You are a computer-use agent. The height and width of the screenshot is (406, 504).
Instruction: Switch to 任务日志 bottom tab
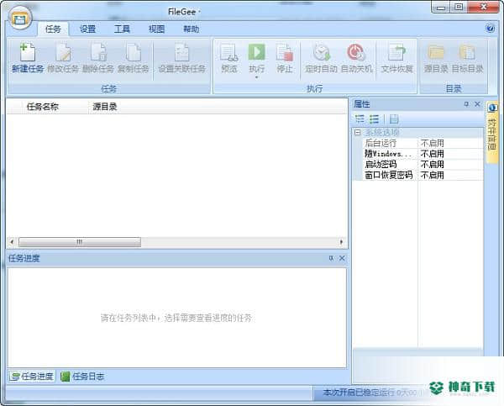[x=82, y=377]
